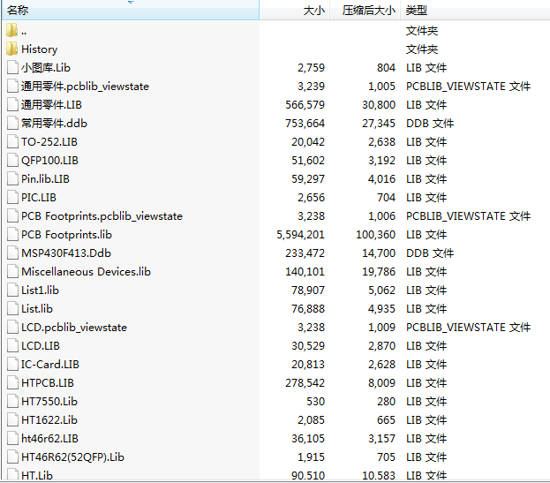Click the TO-252.LIB file icon
The height and width of the screenshot is (483, 550).
12,141
